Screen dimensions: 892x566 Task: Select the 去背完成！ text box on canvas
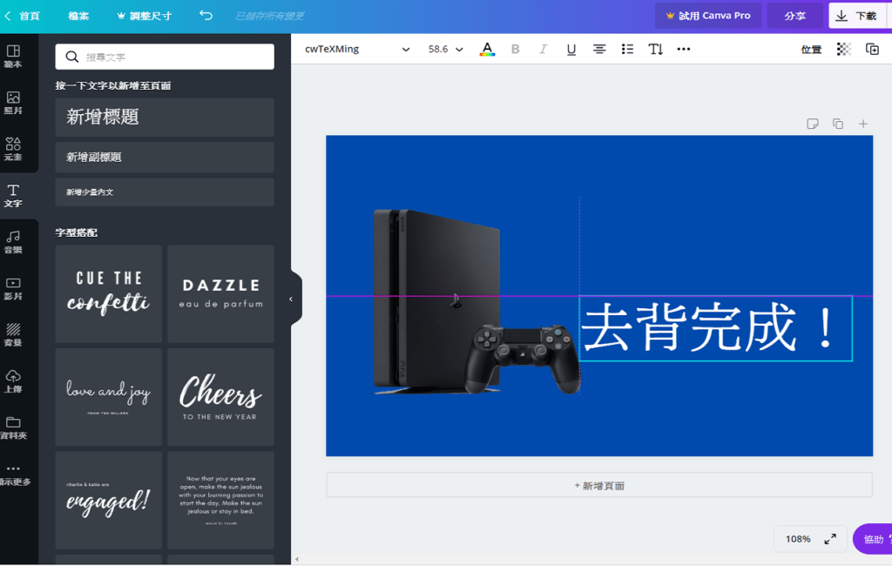tap(716, 328)
